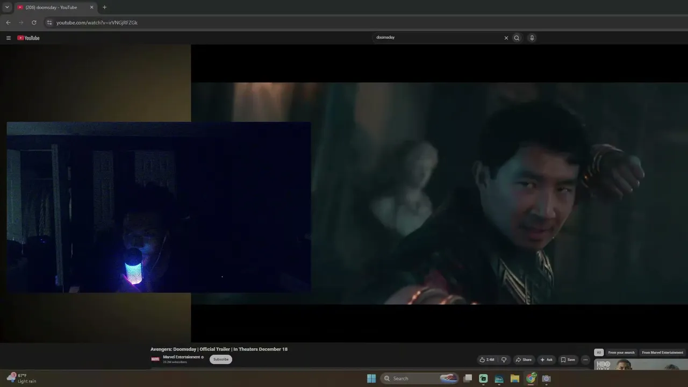Open Task View on the taskbar
688x387 pixels.
tap(468, 378)
